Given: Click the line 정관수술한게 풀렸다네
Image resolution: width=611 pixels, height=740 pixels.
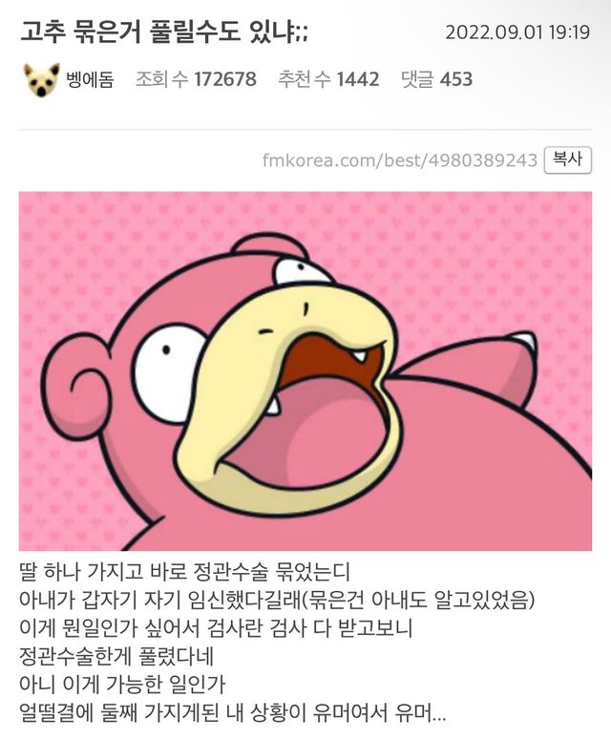Looking at the screenshot, I should [x=116, y=657].
